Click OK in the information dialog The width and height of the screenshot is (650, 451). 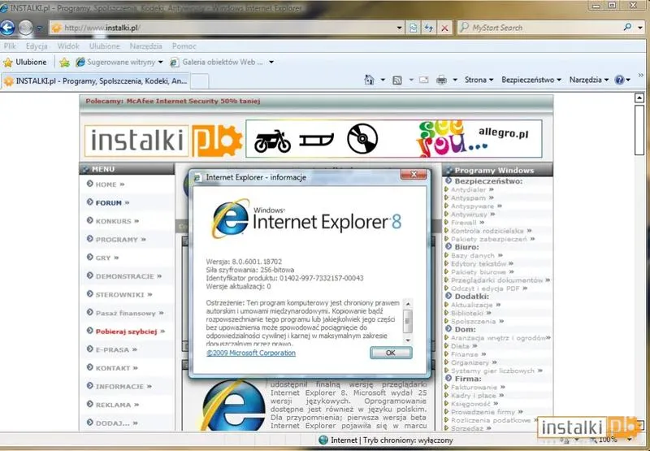pos(391,353)
